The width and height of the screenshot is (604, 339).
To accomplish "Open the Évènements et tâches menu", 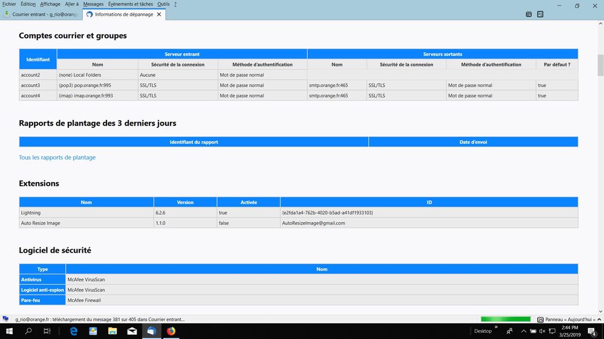I will click(x=130, y=4).
